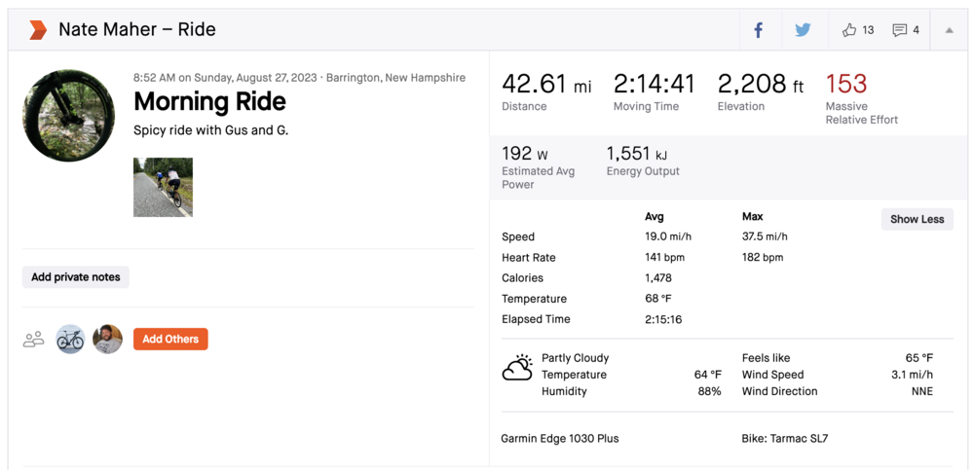The width and height of the screenshot is (974, 470).
Task: Collapse the header with the up arrow
Action: coord(949,30)
